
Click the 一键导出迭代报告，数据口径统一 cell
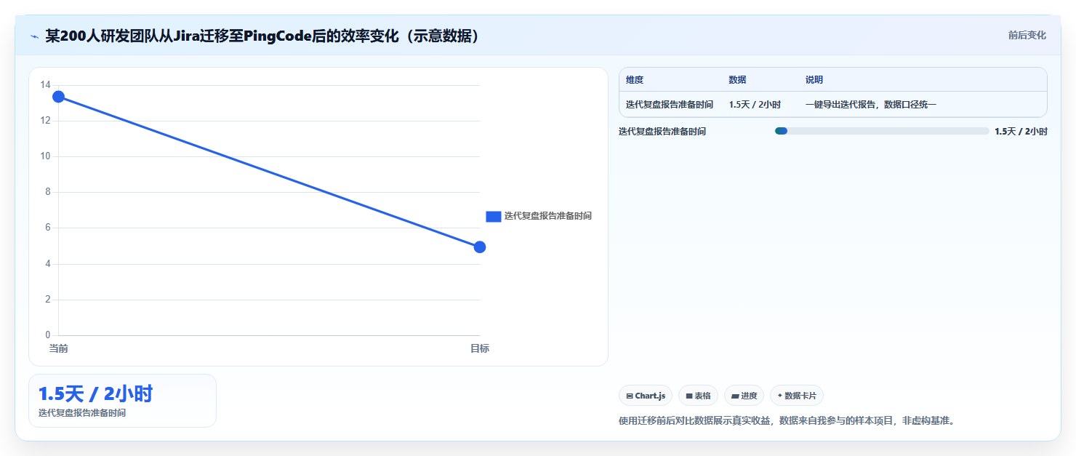pyautogui.click(x=871, y=105)
